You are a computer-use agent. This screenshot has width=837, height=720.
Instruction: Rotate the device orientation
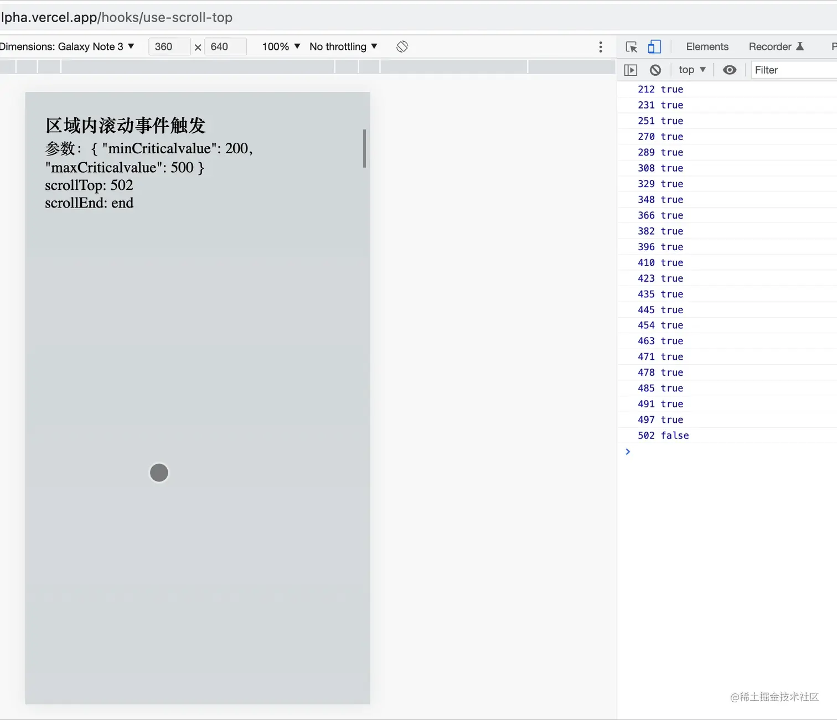402,46
